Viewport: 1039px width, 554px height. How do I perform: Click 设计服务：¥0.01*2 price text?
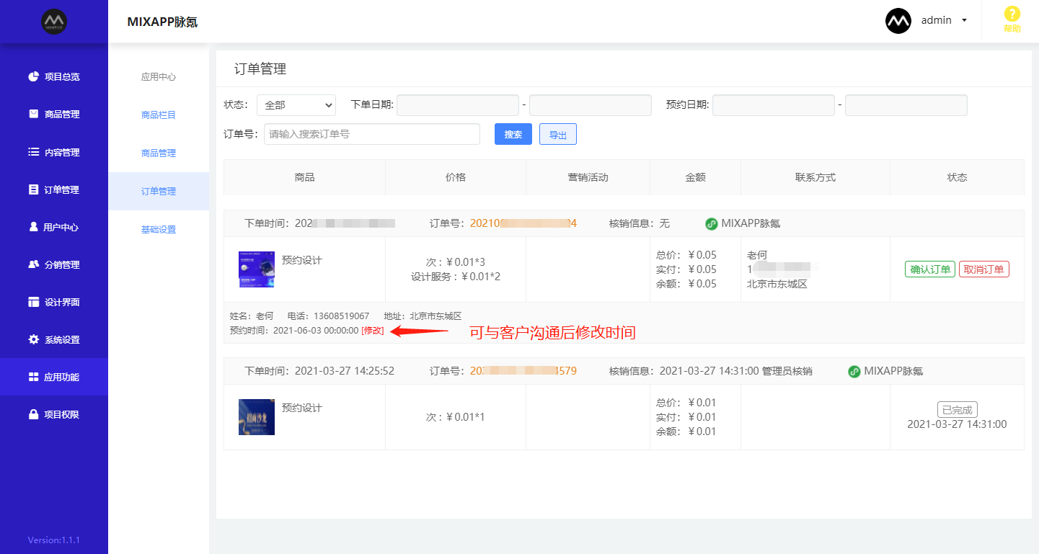(x=456, y=277)
